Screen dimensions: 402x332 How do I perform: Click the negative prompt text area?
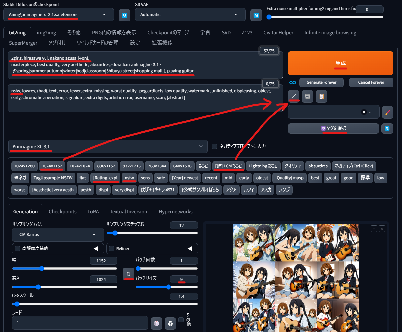tap(145, 98)
